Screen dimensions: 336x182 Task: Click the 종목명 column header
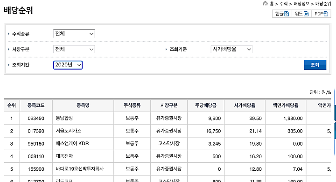(x=83, y=105)
